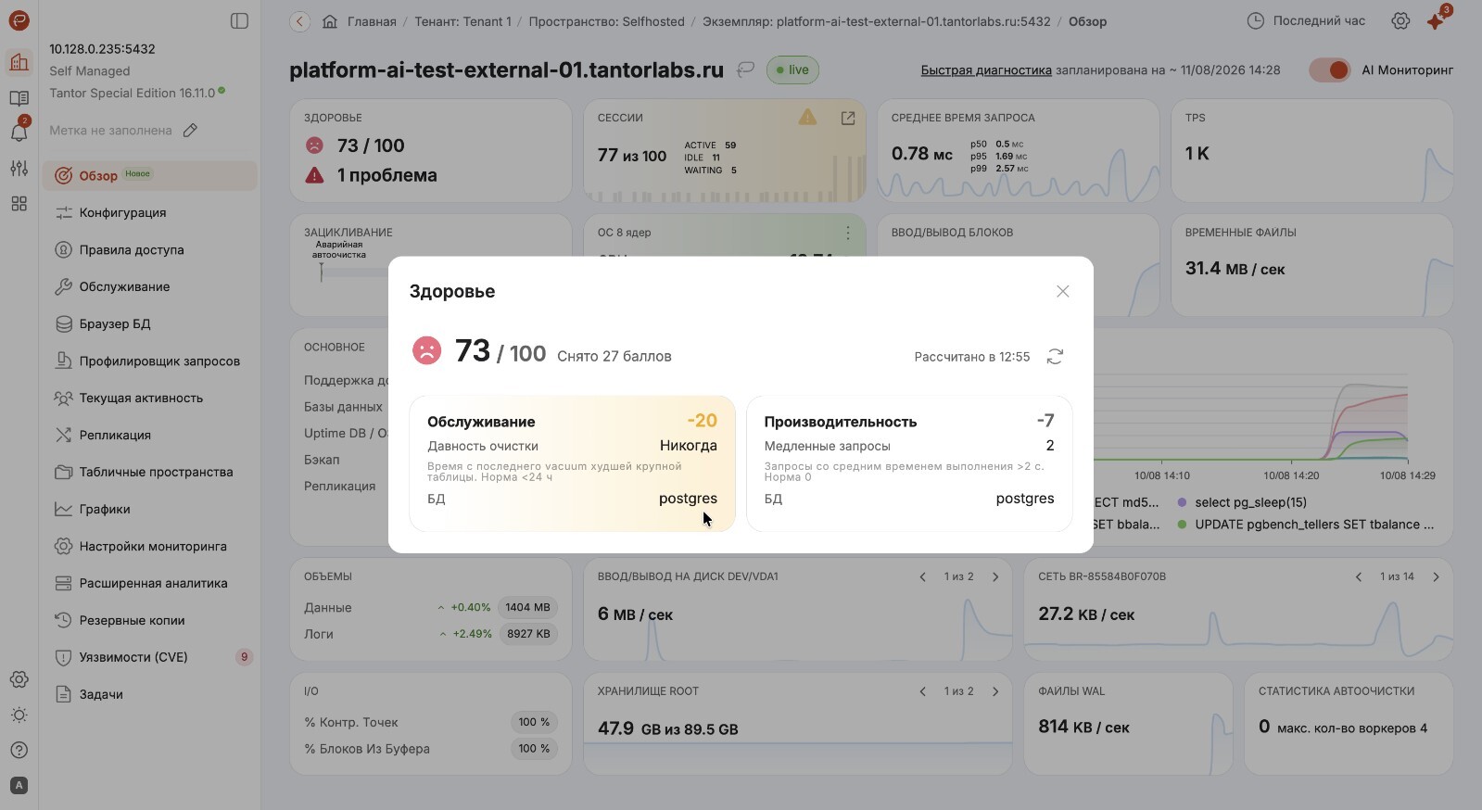Show next disk in Ввод/вывод на диск card
Viewport: 1482px width, 810px height.
pyautogui.click(x=995, y=576)
